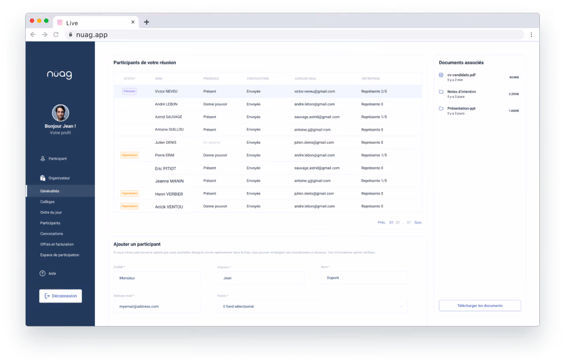Viewport: 565px width, 364px height.
Task: Click the Organisateur badge on Pierre ERIM
Action: (x=129, y=155)
